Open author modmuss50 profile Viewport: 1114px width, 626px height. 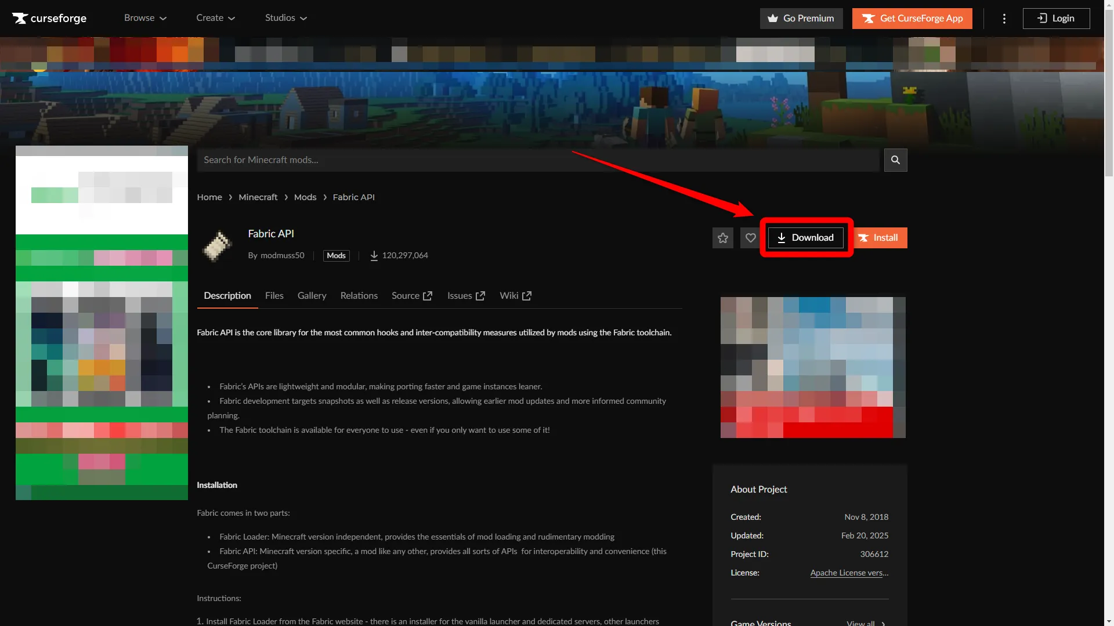pos(283,255)
